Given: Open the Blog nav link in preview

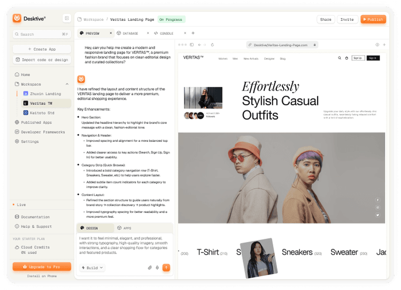Looking at the screenshot, I should point(283,59).
